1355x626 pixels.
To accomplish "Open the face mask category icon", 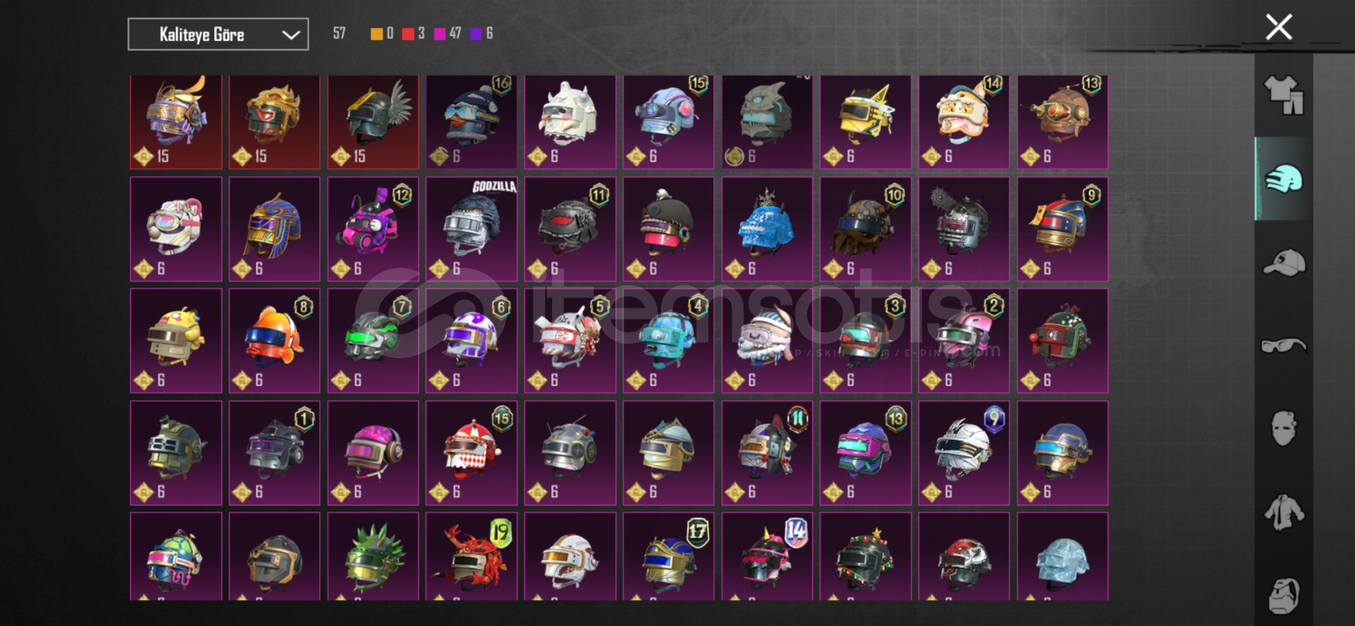I will click(x=1284, y=428).
